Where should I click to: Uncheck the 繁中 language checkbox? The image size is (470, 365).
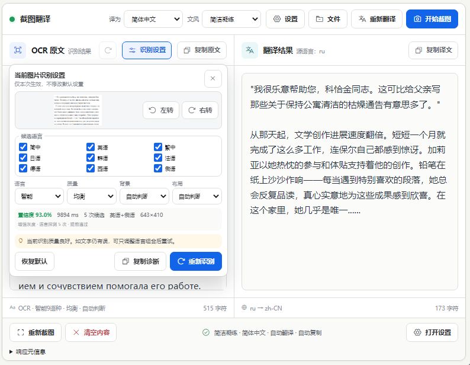coord(158,147)
